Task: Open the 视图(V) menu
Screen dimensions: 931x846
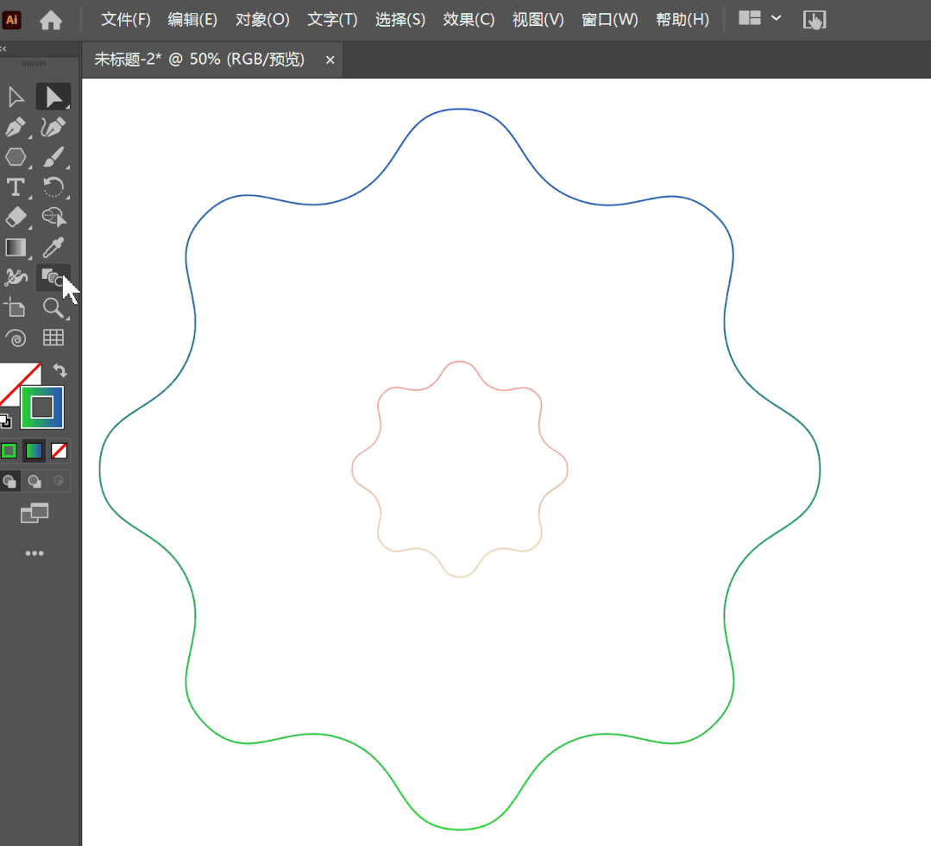Action: tap(538, 20)
